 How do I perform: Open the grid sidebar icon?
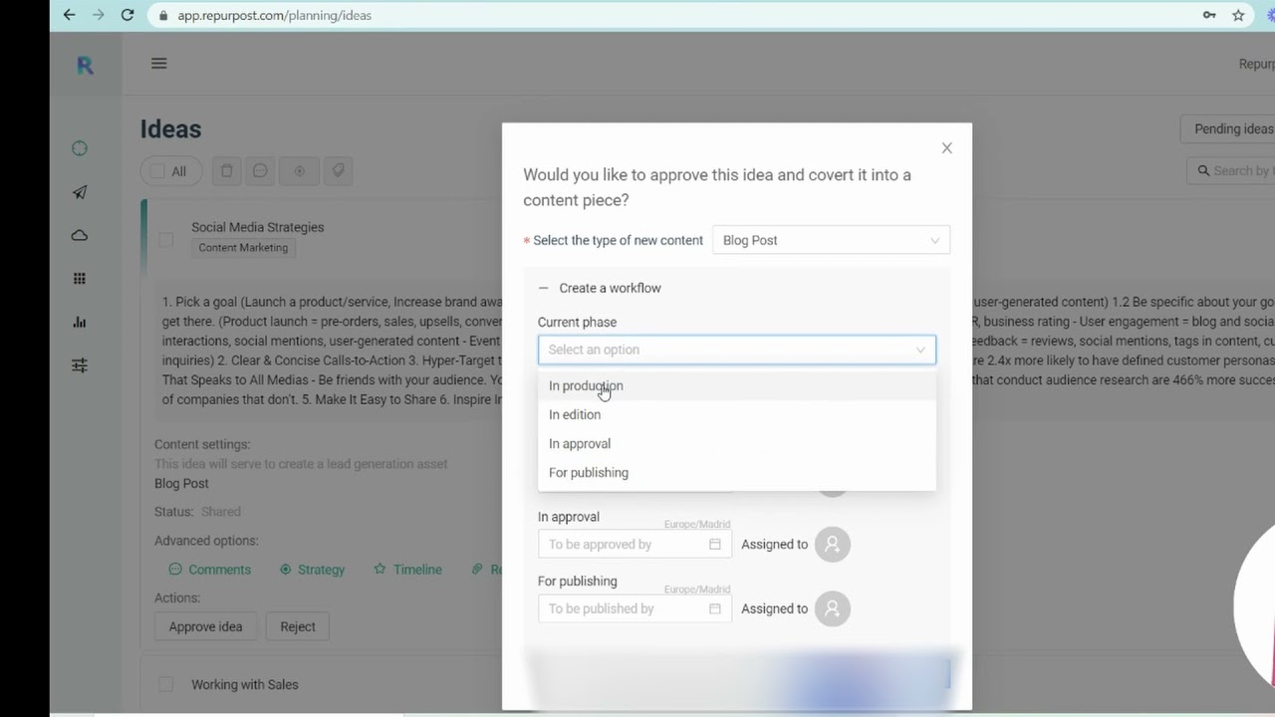coord(80,279)
